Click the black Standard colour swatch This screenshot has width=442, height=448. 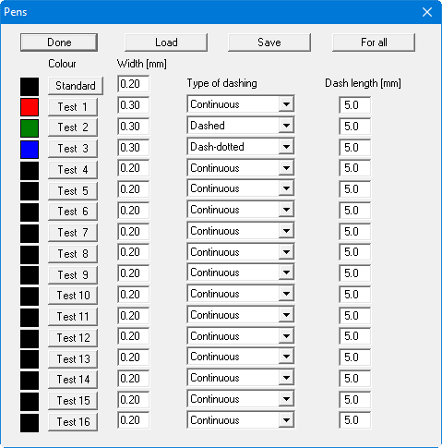pos(30,87)
